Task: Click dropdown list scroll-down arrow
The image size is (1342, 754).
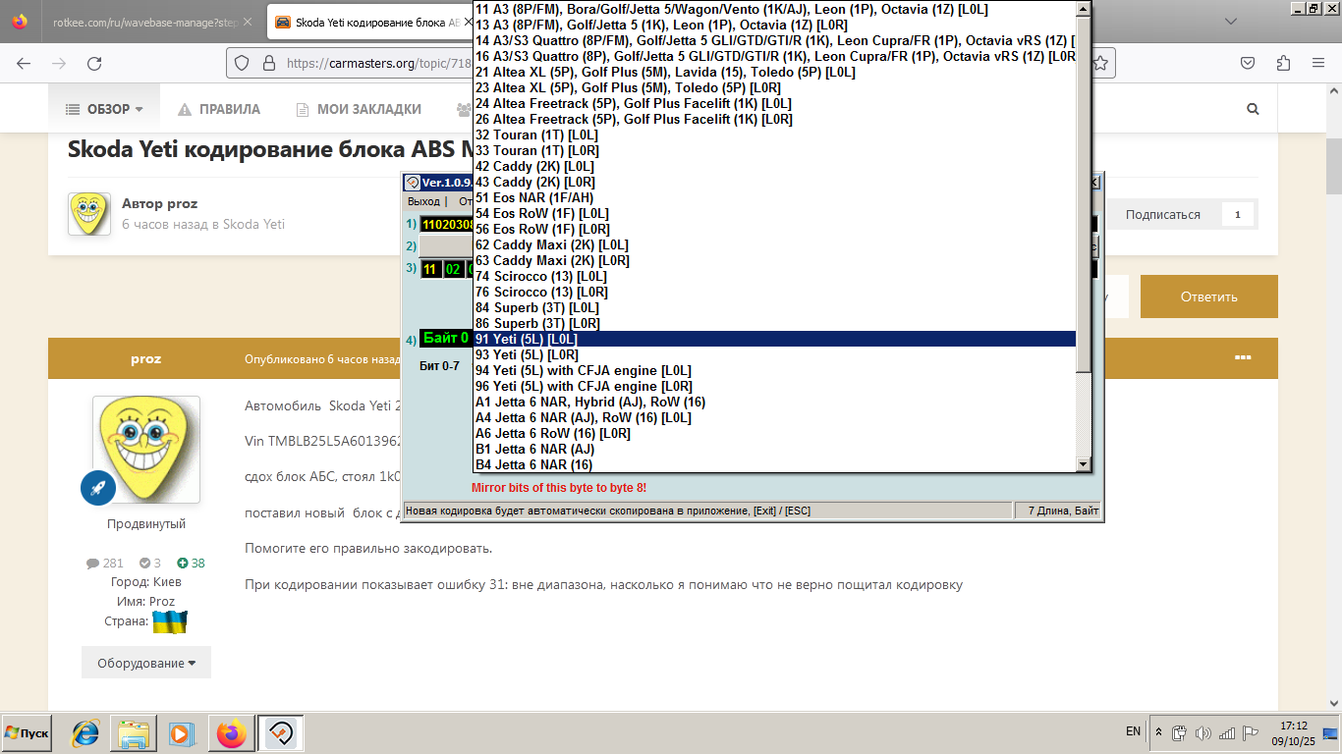Action: (x=1084, y=464)
